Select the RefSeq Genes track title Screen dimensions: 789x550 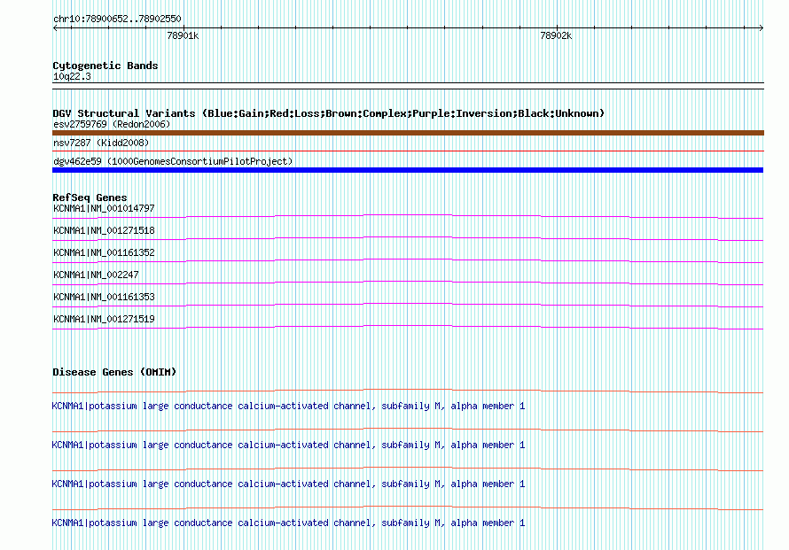[x=90, y=198]
